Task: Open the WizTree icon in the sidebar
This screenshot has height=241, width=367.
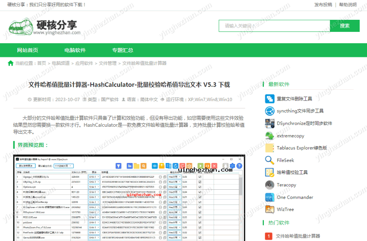Action: click(270, 210)
